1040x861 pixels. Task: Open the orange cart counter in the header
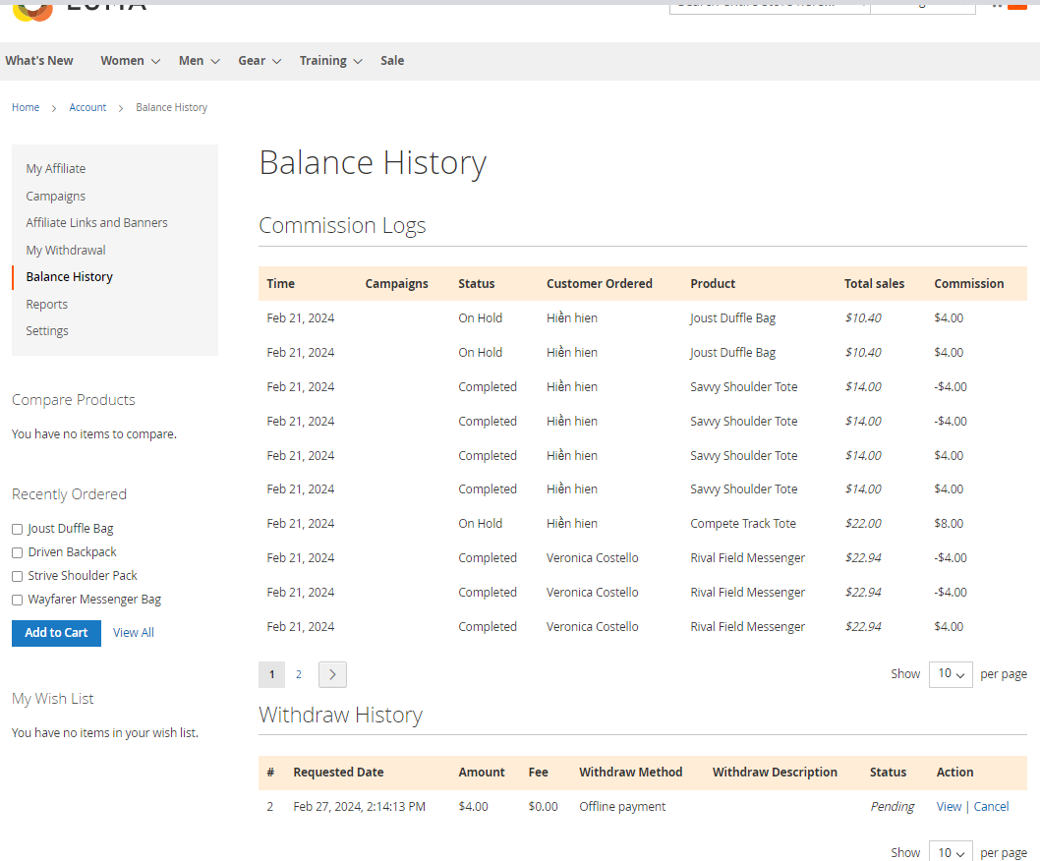tap(1016, 5)
